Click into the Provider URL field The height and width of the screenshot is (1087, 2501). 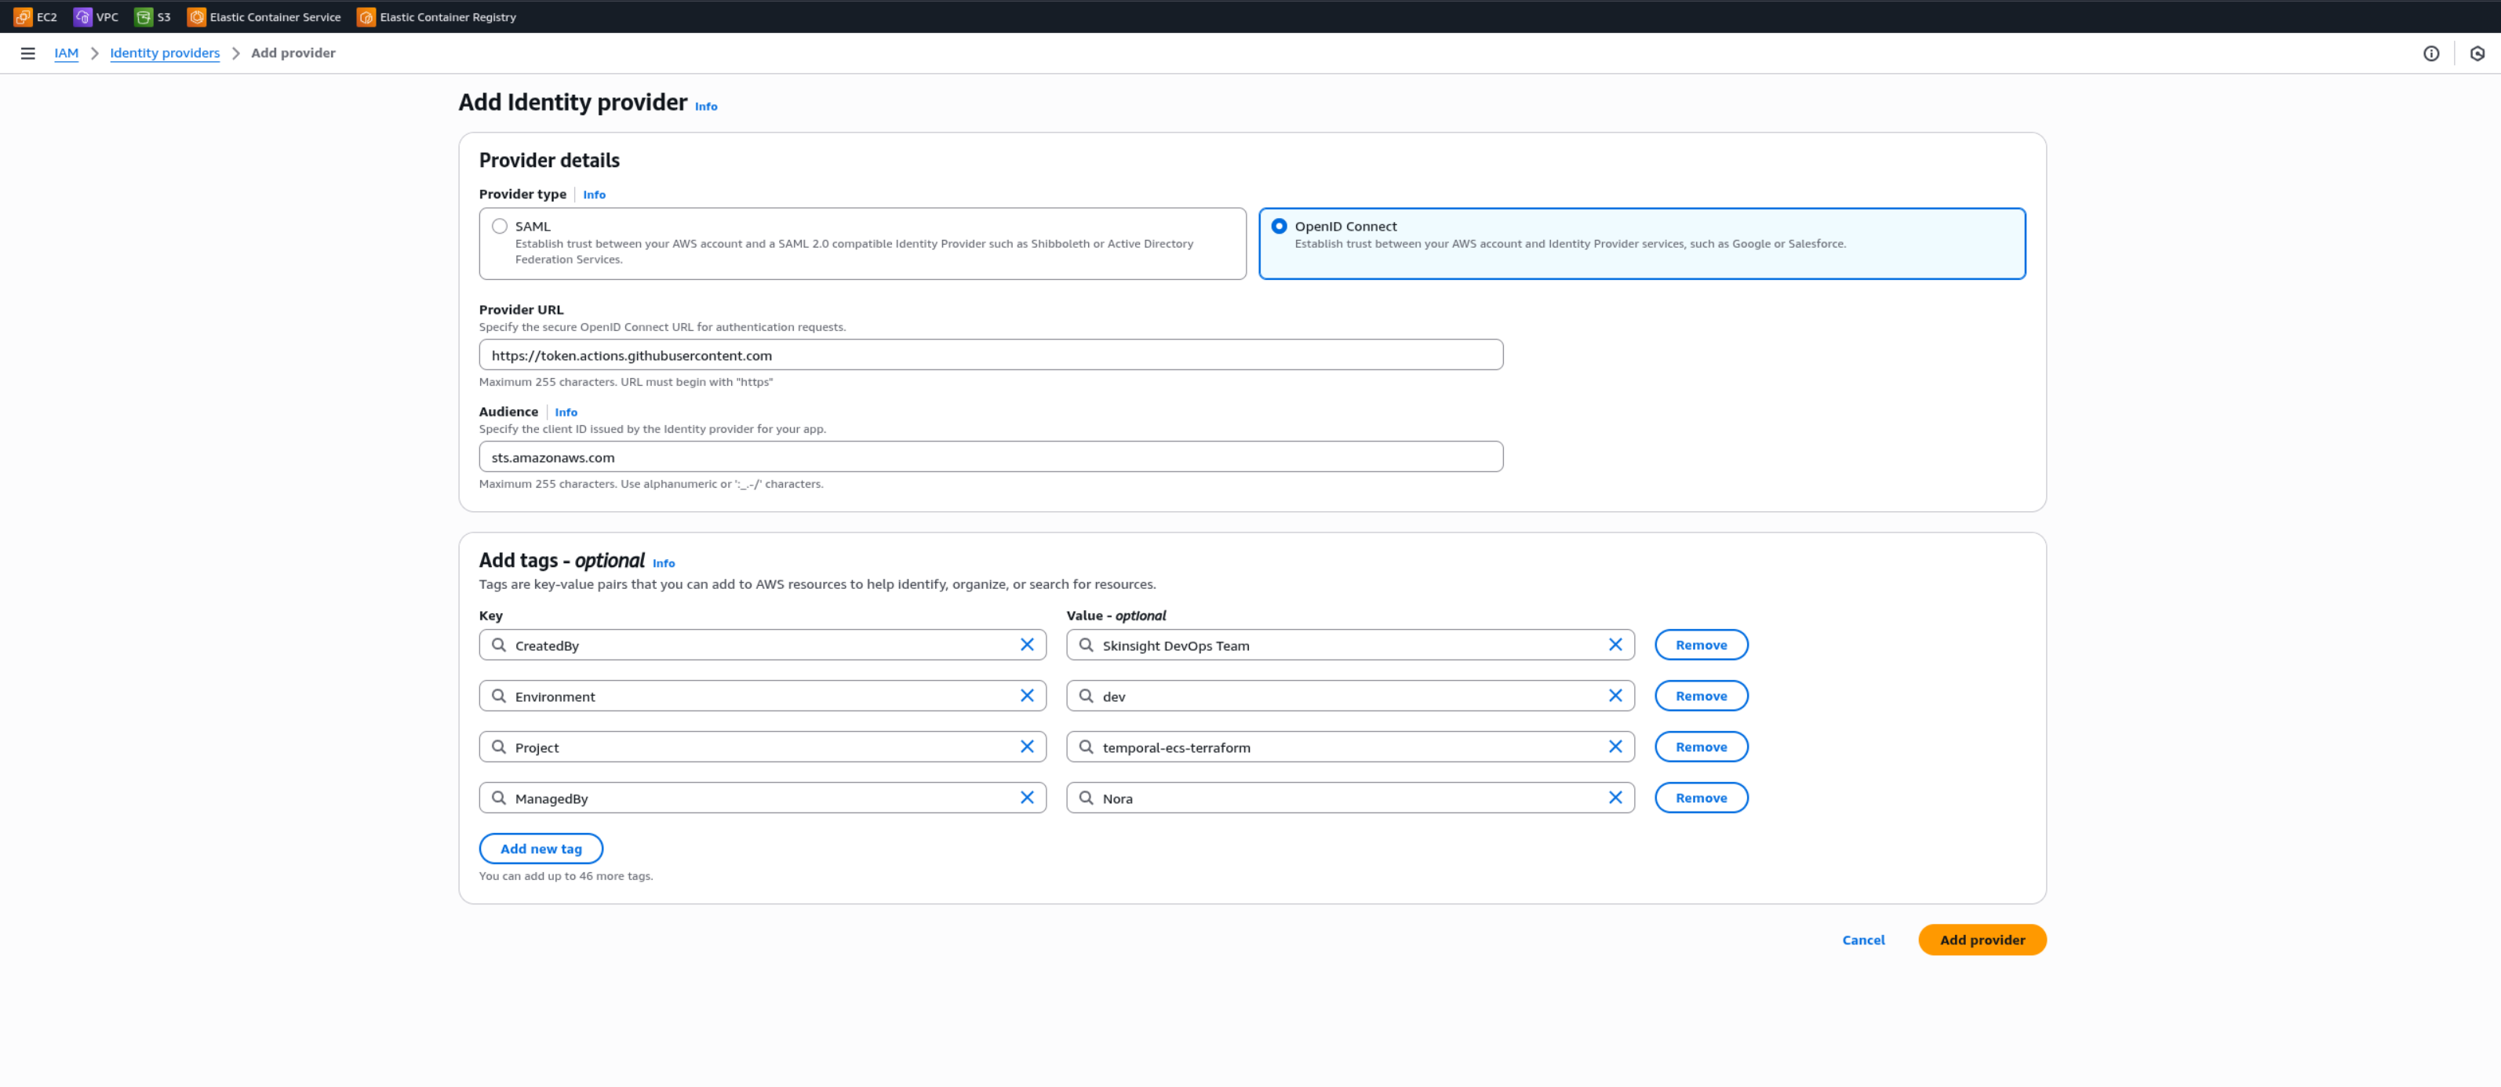(990, 355)
